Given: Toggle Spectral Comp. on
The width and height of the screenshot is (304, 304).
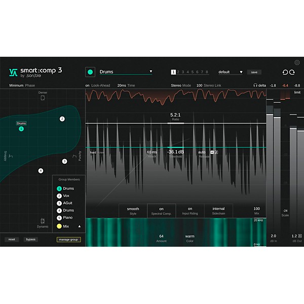Looking at the screenshot, I should (161, 211).
